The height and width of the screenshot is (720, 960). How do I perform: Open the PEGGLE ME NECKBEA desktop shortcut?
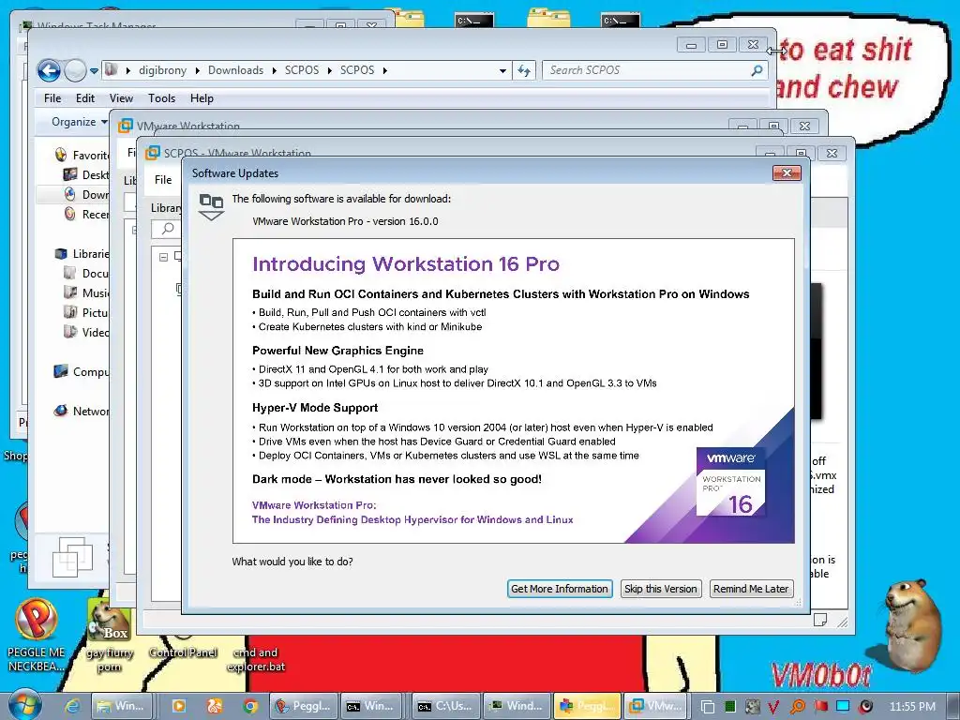click(37, 635)
